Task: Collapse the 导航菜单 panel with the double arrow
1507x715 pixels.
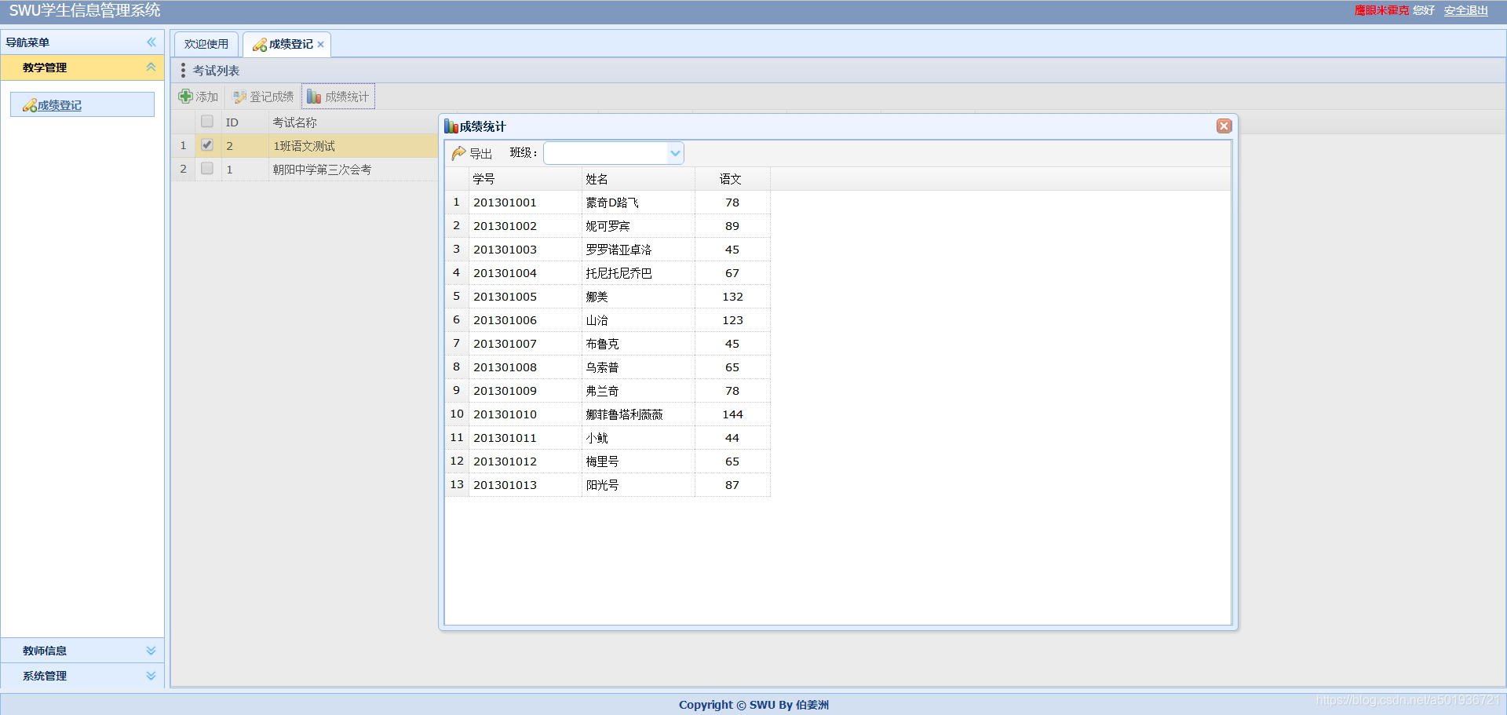Action: click(151, 42)
